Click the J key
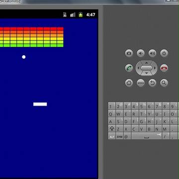Image resolution: width=179 pixels, height=179 pixels. [158, 121]
